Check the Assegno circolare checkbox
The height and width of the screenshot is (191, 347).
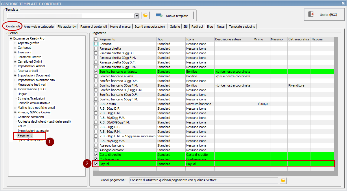click(x=96, y=150)
